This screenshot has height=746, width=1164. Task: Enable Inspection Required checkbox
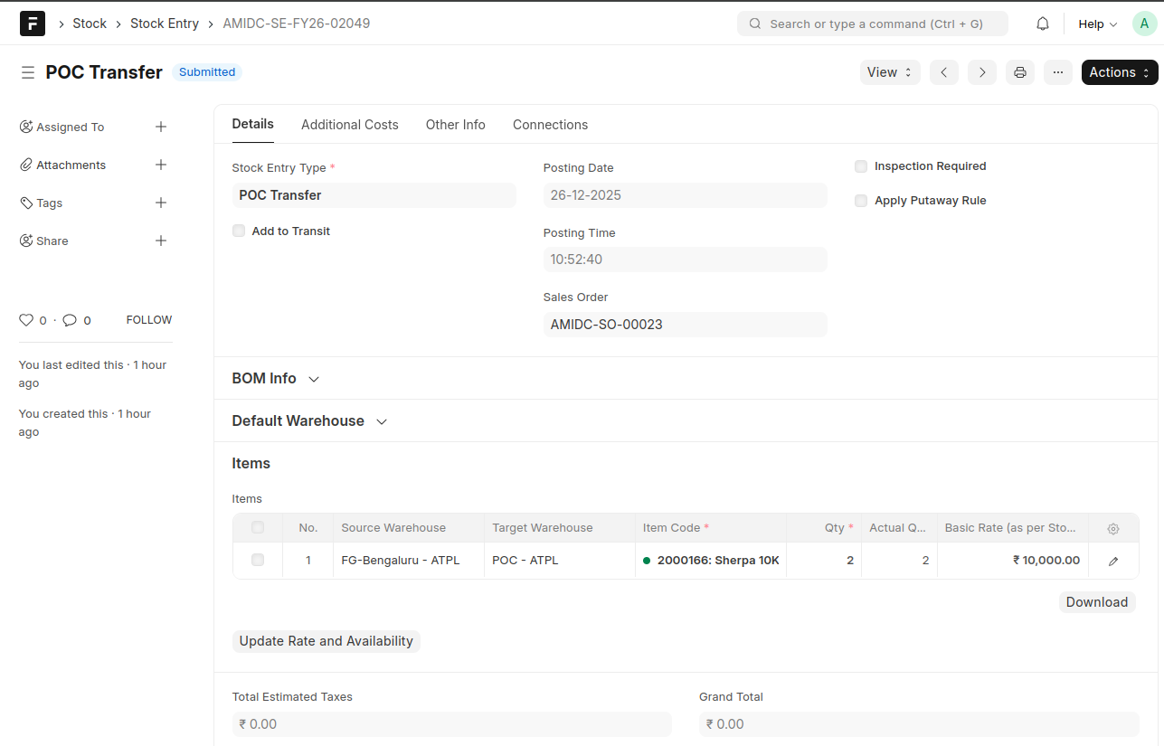(x=861, y=166)
